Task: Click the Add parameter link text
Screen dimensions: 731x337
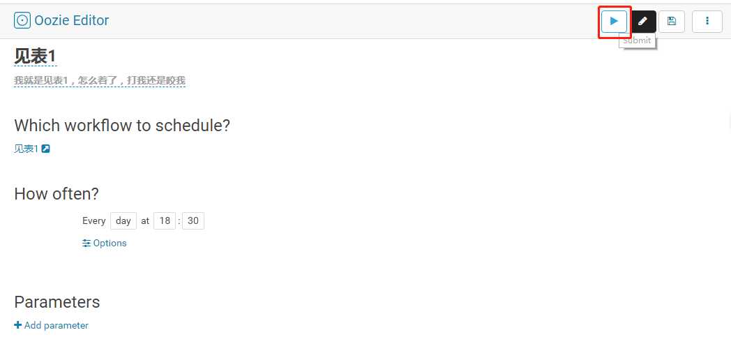Action: point(56,325)
